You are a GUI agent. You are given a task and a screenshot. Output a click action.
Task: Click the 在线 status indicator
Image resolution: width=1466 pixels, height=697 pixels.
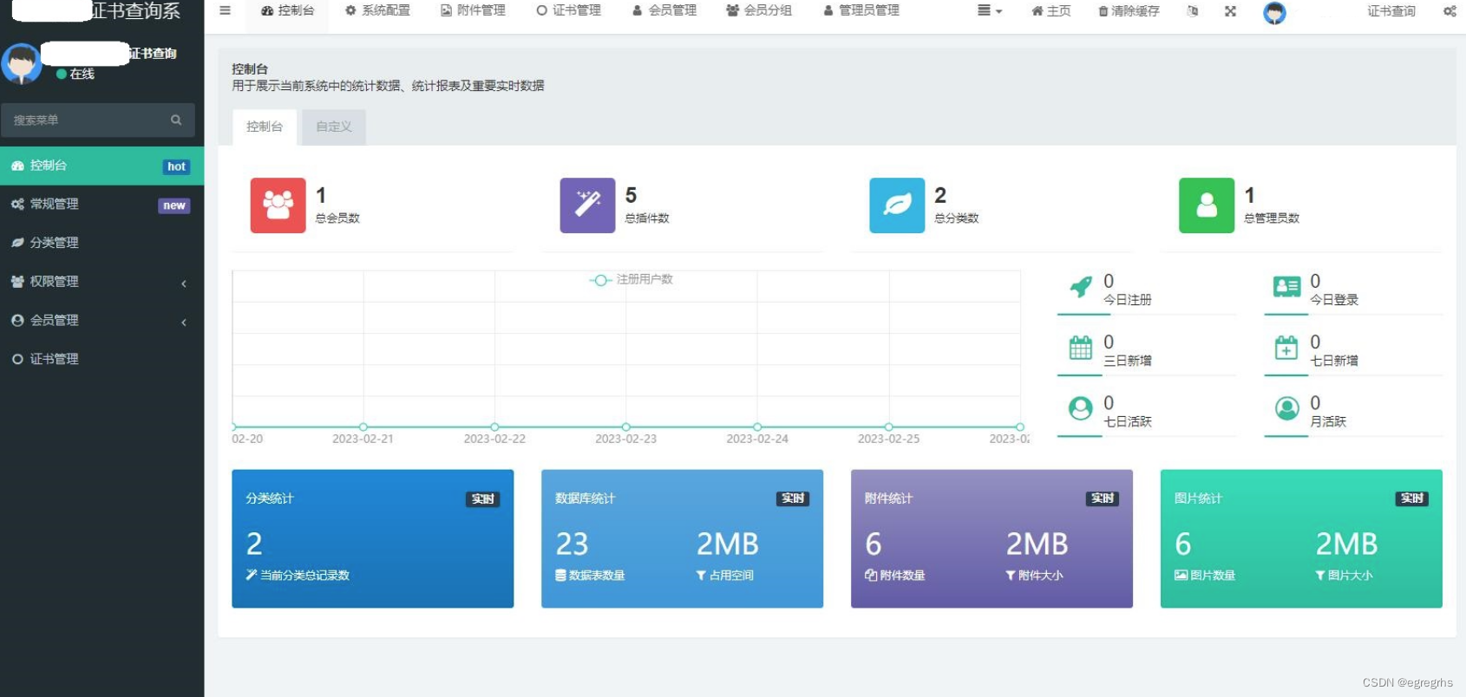tap(75, 75)
